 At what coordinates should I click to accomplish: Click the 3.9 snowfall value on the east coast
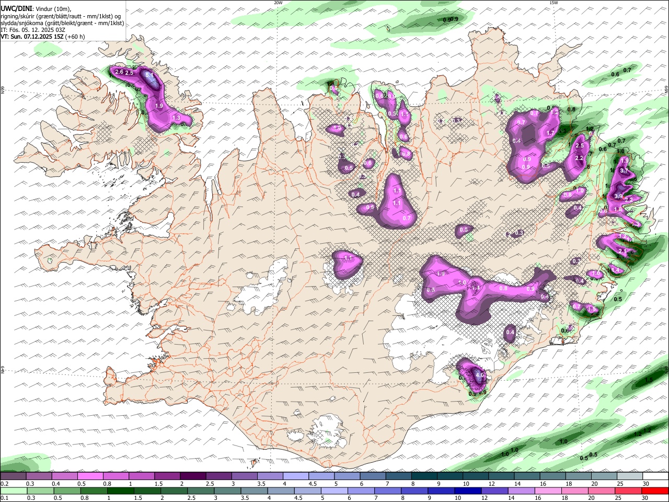point(618,197)
